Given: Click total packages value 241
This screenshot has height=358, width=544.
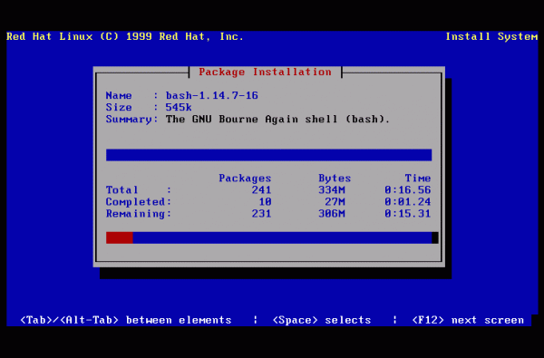Looking at the screenshot, I should tap(262, 189).
